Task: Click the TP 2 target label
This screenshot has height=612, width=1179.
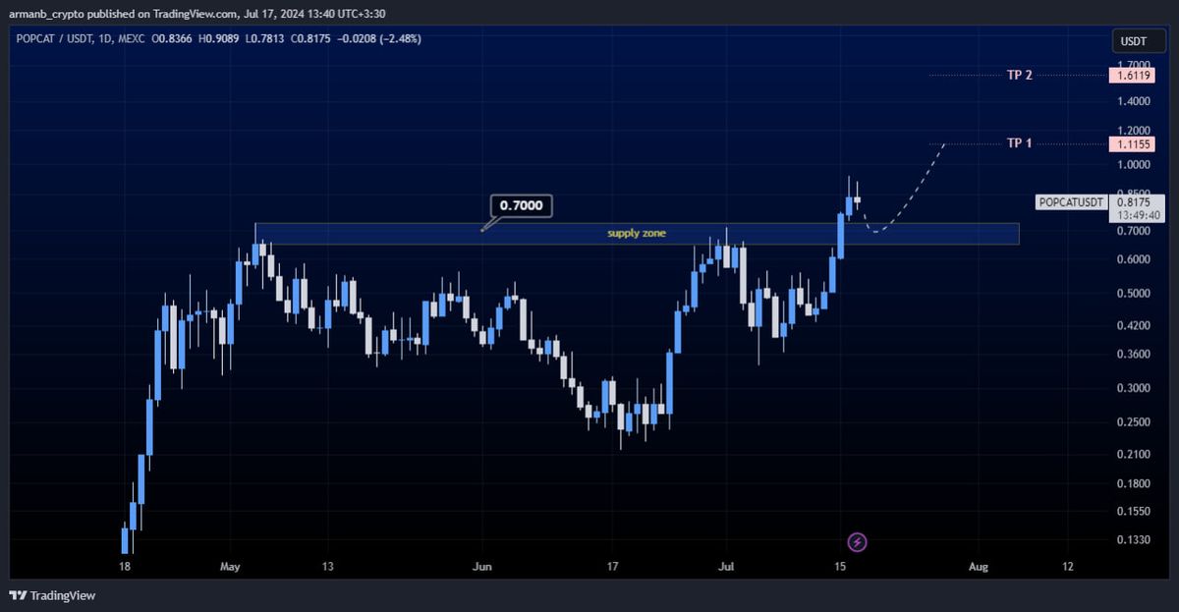Action: click(1019, 75)
